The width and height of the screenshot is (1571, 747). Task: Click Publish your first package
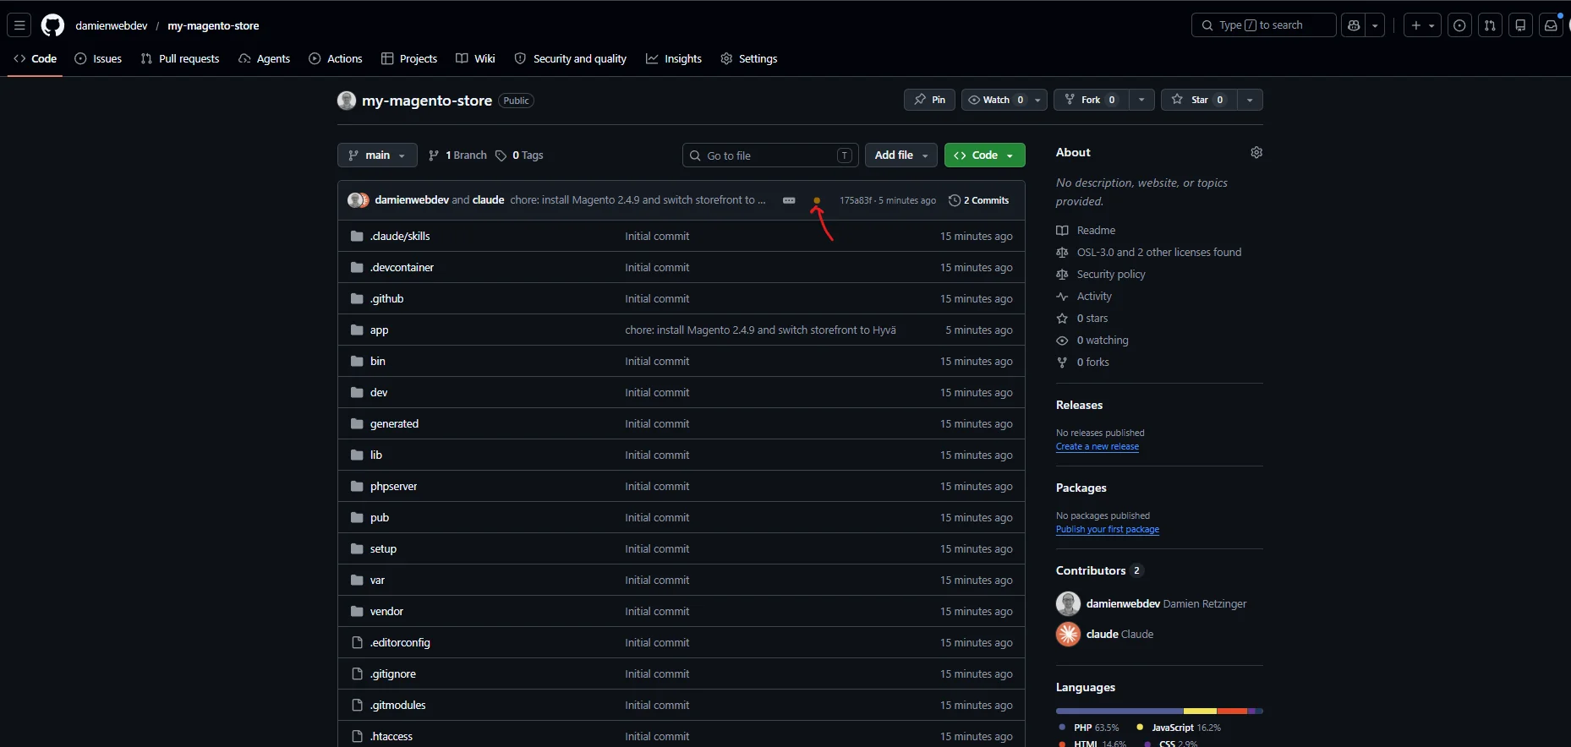click(x=1108, y=529)
